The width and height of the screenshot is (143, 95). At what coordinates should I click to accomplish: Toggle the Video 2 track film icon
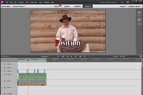(5, 71)
